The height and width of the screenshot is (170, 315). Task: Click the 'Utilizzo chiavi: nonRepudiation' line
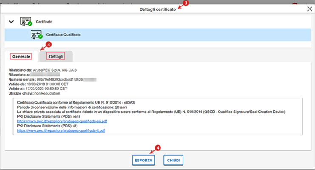tap(34, 93)
